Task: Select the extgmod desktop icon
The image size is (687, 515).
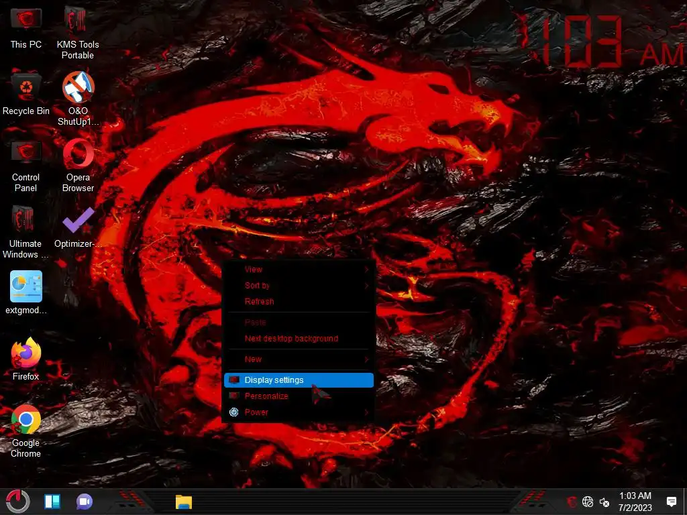Action: (26, 292)
